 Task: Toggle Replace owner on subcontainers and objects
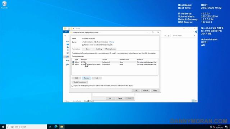(83, 45)
